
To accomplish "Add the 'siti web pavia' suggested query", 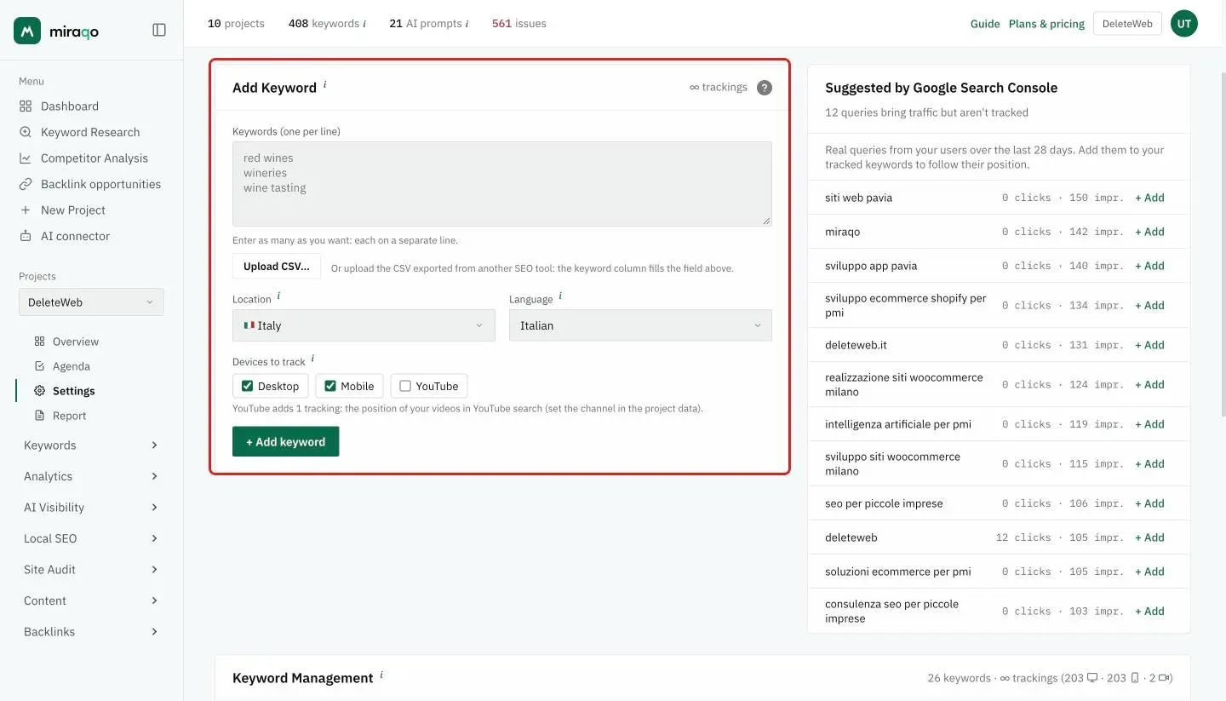I will coord(1149,198).
